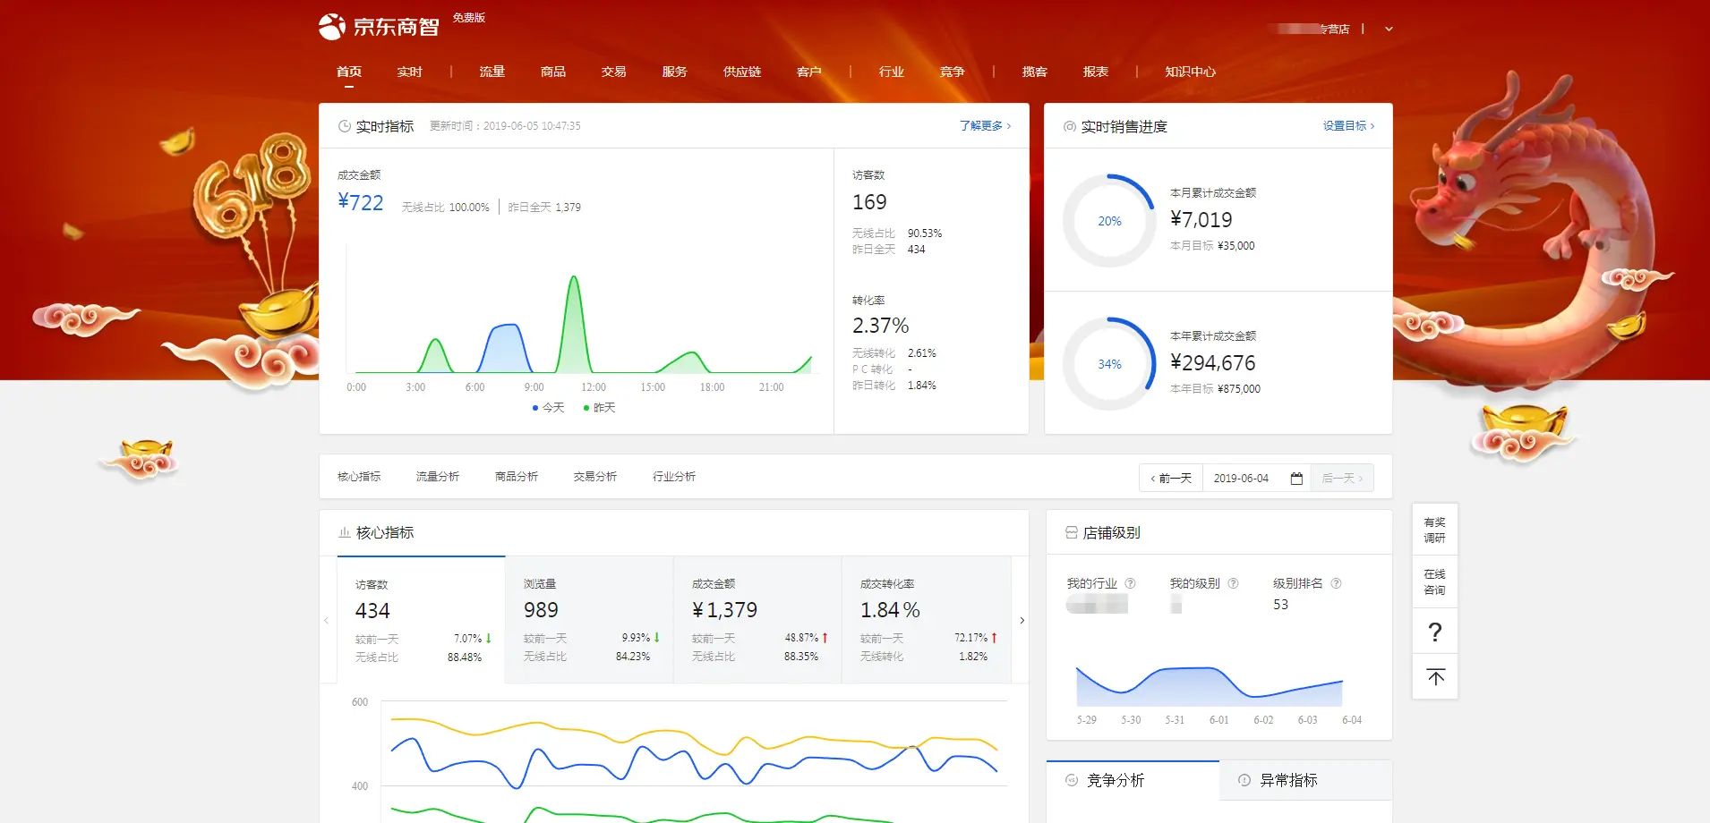
Task: Click the 20% monthly progress ring
Action: [x=1109, y=221]
